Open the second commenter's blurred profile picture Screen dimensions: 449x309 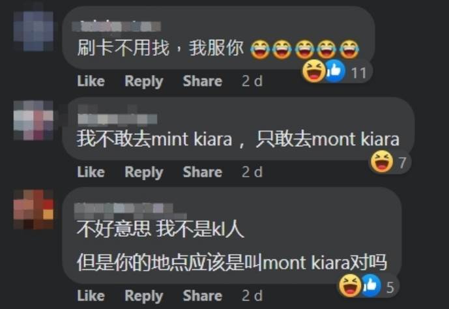pyautogui.click(x=33, y=121)
